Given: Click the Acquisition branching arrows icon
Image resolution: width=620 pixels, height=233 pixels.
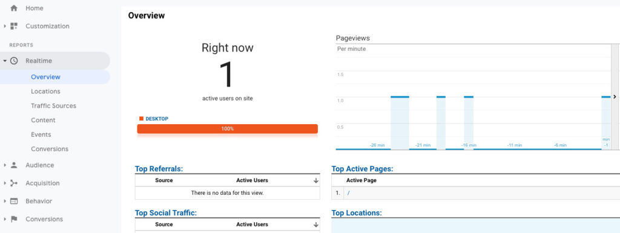Looking at the screenshot, I should pos(14,183).
